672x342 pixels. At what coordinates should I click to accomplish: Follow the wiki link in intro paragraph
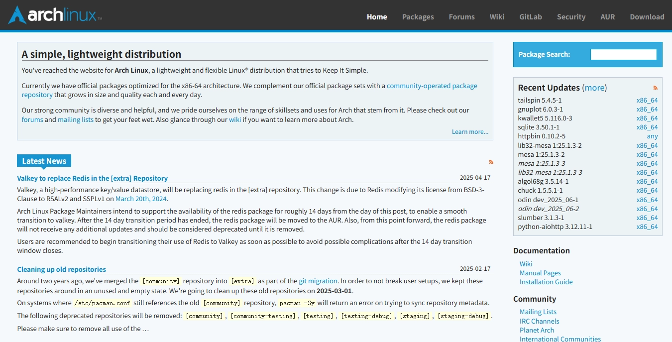235,119
